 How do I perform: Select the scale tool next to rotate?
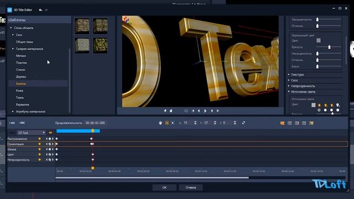point(173,123)
